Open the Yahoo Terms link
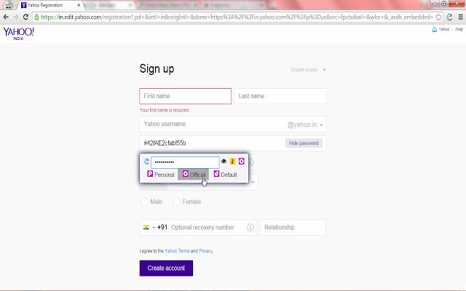This screenshot has height=291, width=466. tap(177, 251)
